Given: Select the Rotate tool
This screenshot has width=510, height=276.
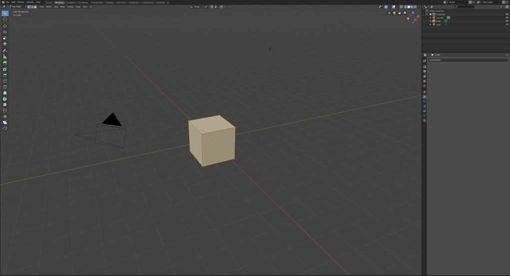Looking at the screenshot, I should [5, 32].
